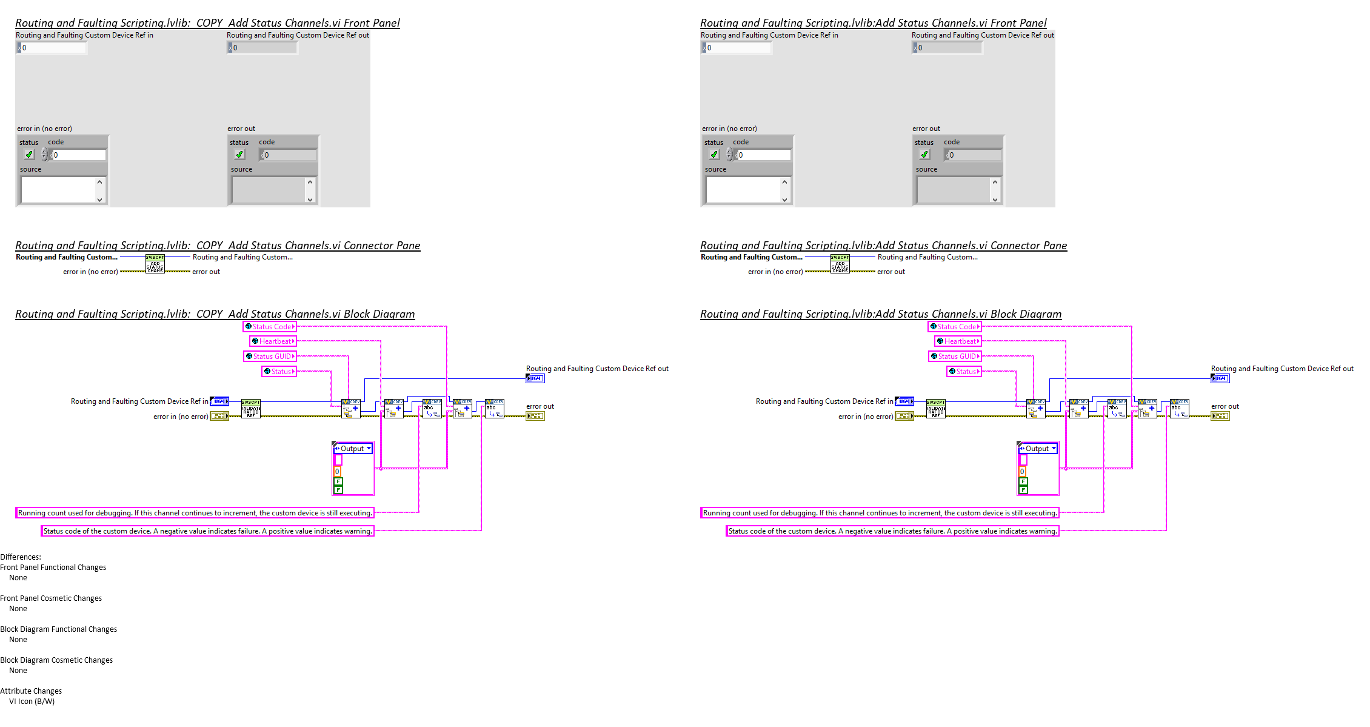Toggle the error in status checkmark on the COPY front panel
Viewport: 1370px width, 727px height.
28,155
